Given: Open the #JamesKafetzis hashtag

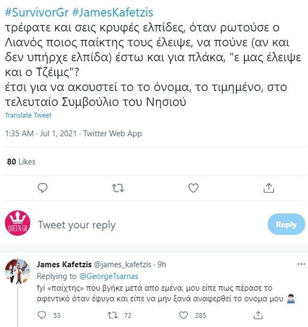Looking at the screenshot, I should (113, 13).
